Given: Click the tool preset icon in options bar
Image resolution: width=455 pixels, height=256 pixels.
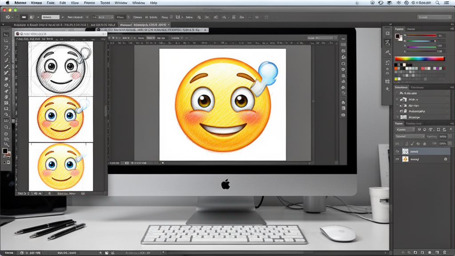Looking at the screenshot, I should [x=8, y=17].
